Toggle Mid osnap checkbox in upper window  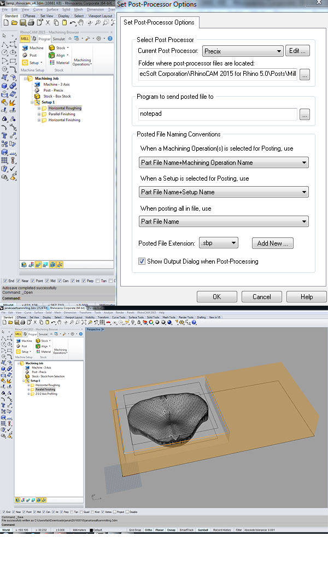pyautogui.click(x=47, y=281)
